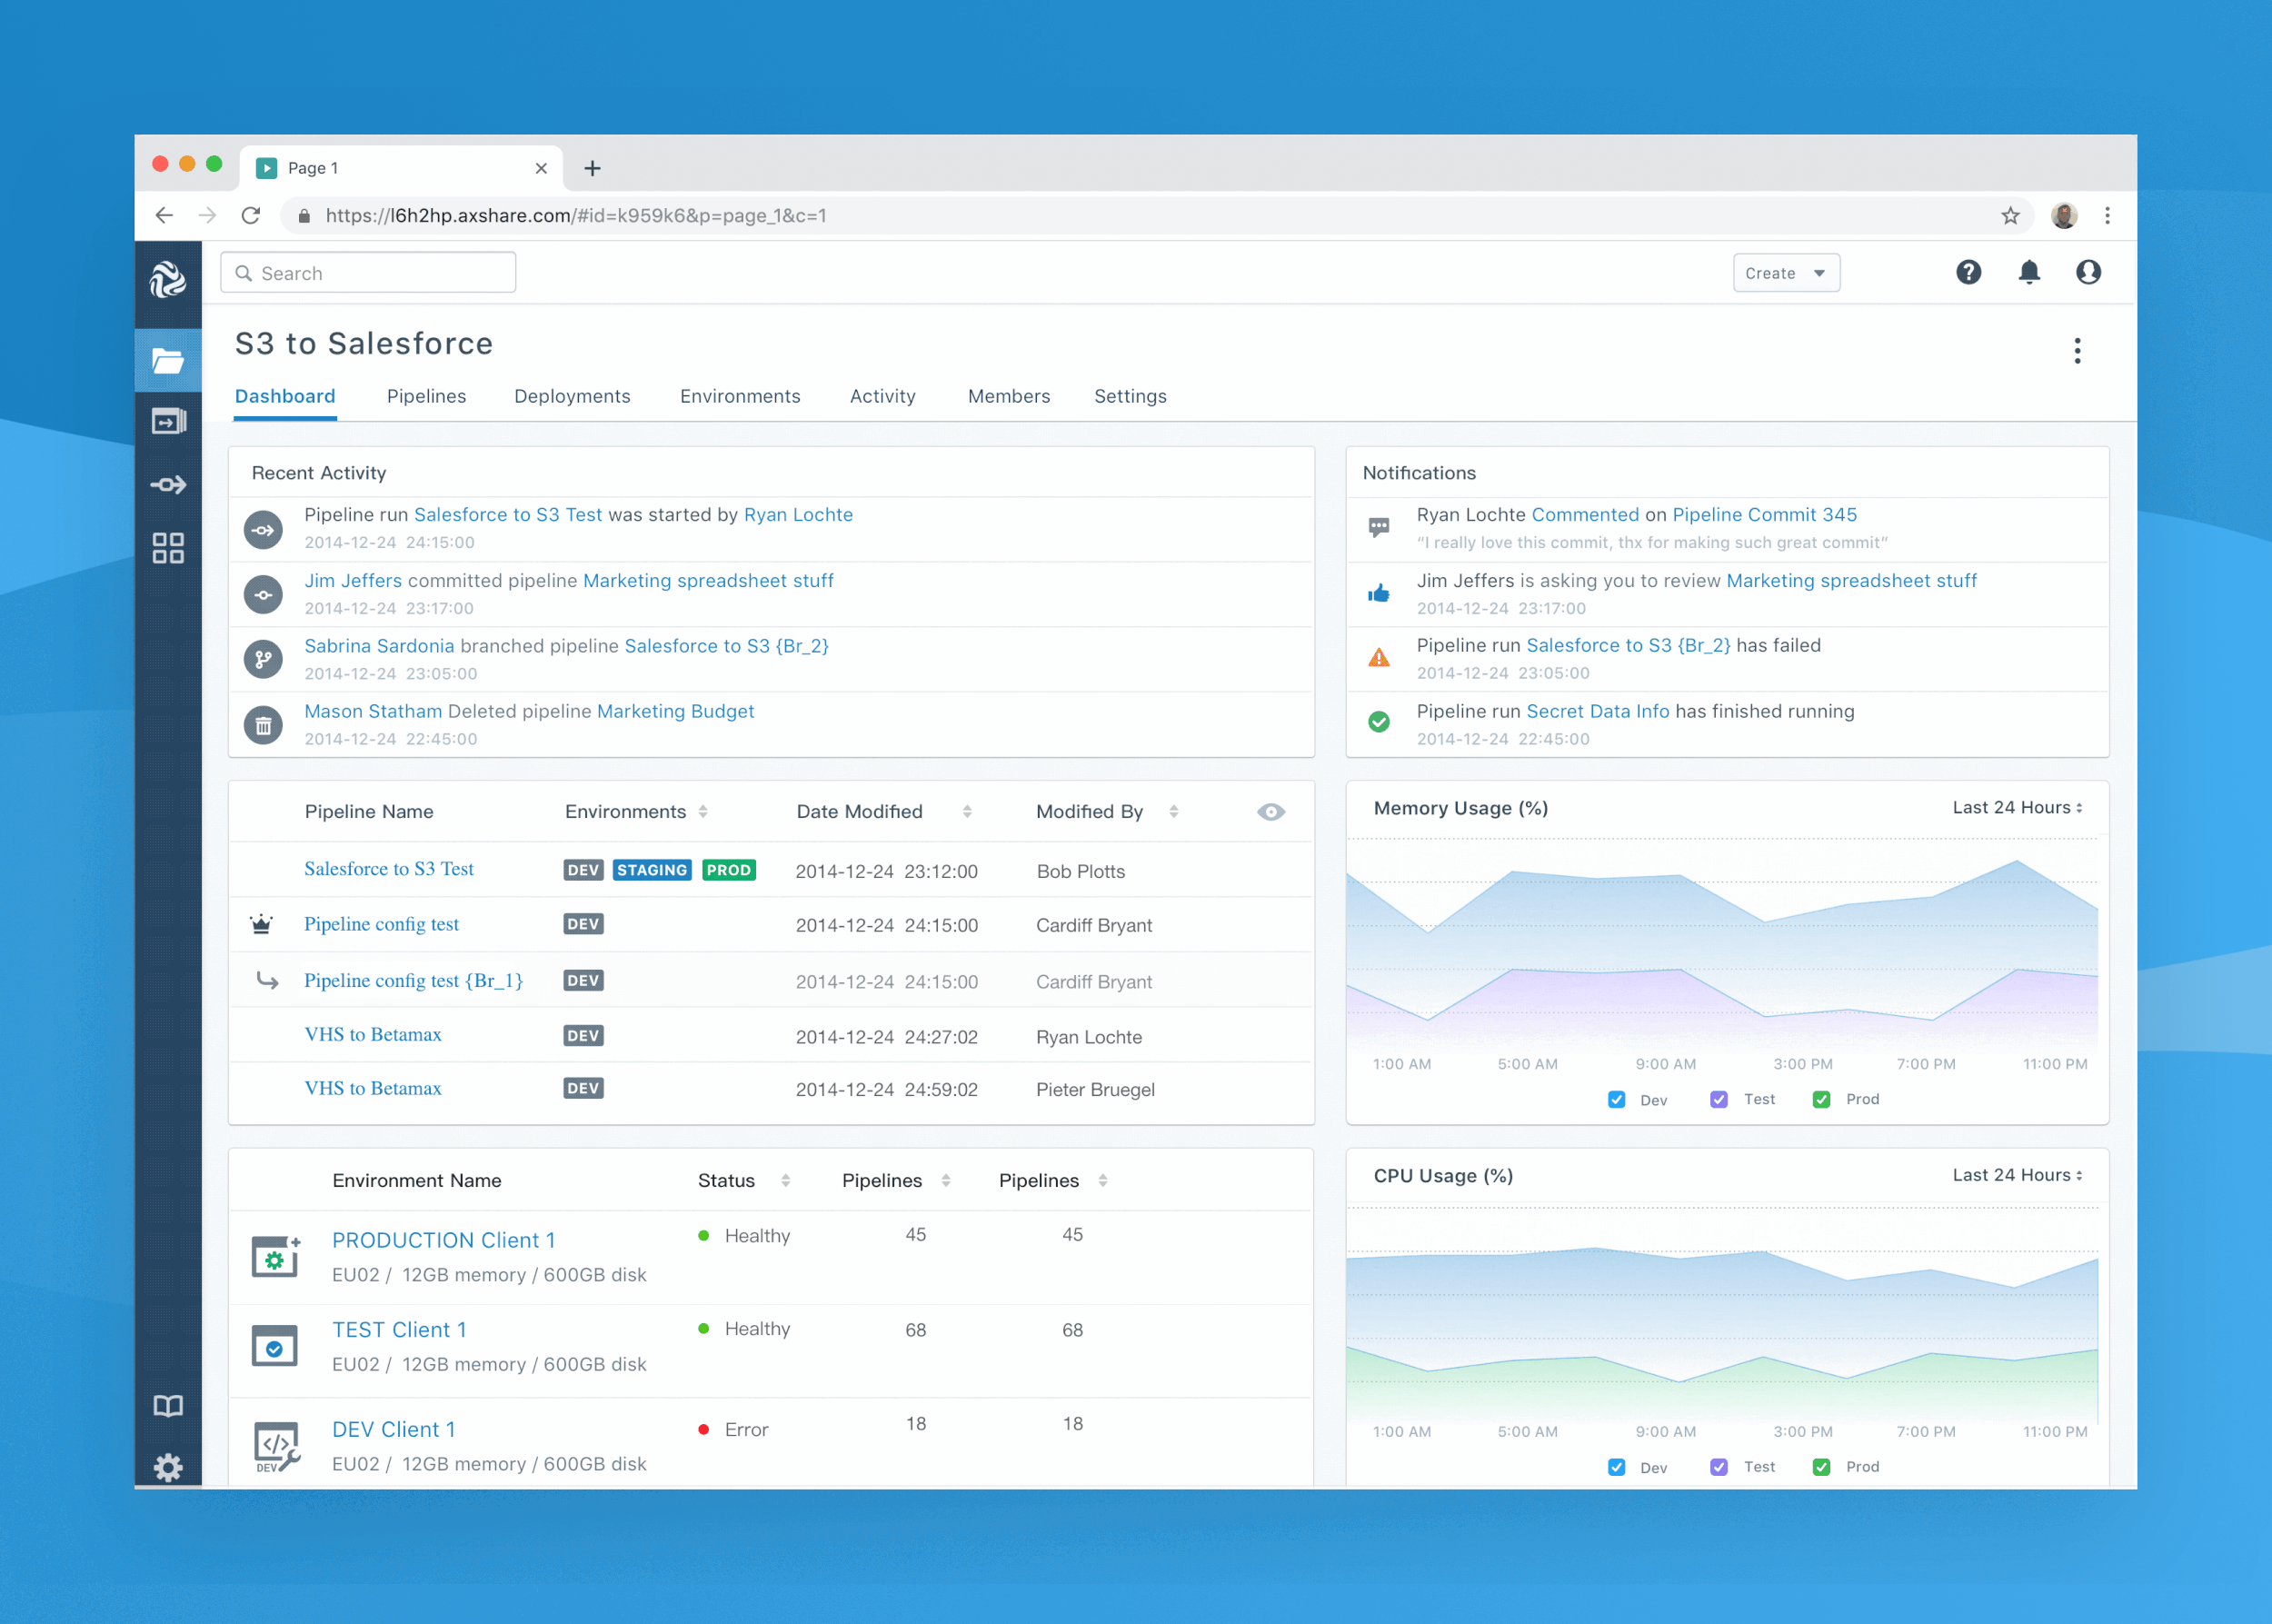Viewport: 2272px width, 1624px height.
Task: Click the notifications bell icon
Action: click(2028, 272)
